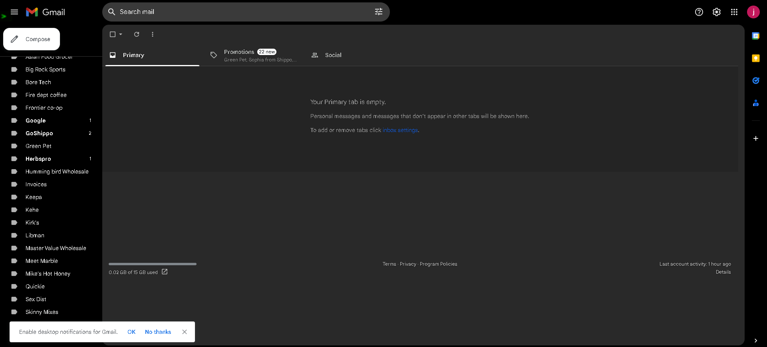Open Google Calendar side panel icon
This screenshot has height=347, width=767.
pyautogui.click(x=756, y=36)
